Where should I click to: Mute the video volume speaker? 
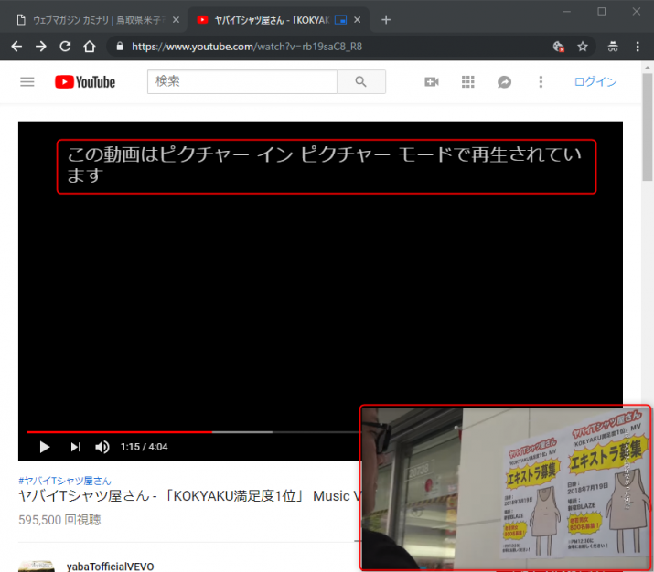[x=102, y=447]
